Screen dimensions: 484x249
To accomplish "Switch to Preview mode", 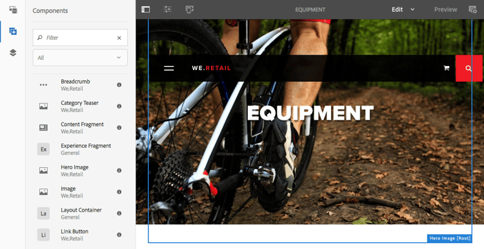I will (x=445, y=10).
